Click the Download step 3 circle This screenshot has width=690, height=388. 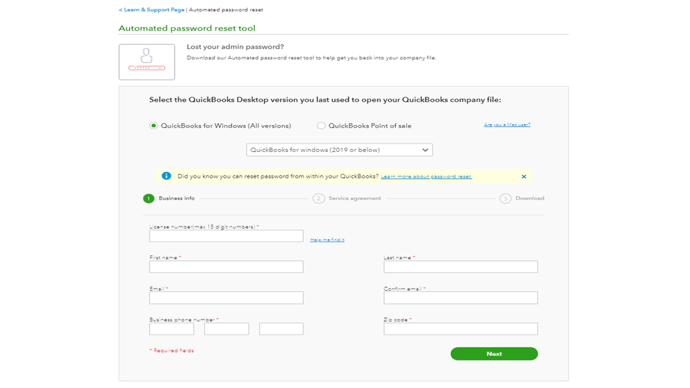coord(506,199)
